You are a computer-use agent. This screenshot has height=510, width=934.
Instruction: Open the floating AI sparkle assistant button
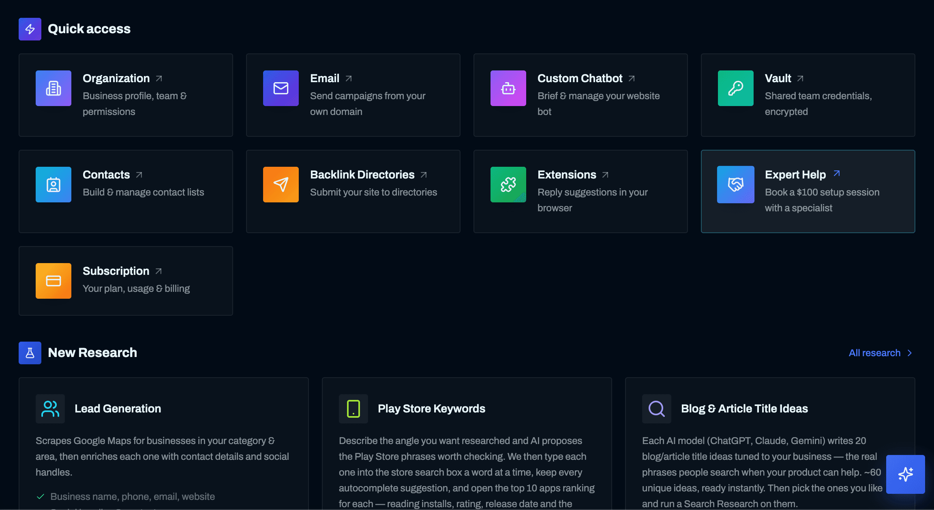point(906,474)
